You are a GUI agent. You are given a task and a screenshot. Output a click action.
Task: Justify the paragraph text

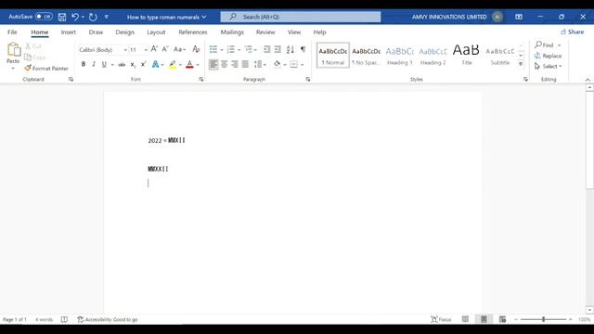point(245,64)
